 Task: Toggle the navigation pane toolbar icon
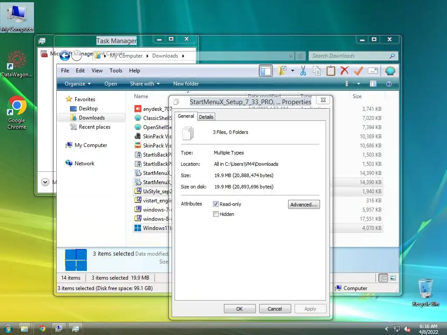tap(266, 71)
